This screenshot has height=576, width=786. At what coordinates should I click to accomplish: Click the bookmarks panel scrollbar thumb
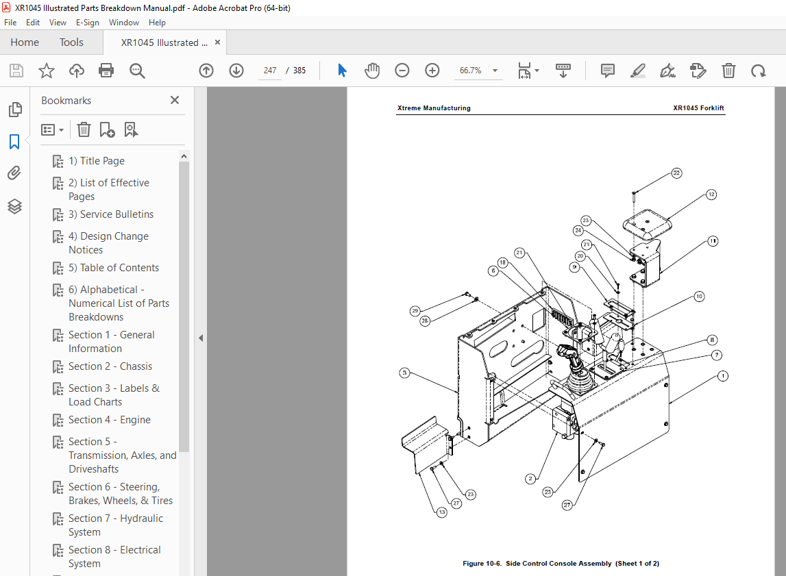pyautogui.click(x=184, y=307)
